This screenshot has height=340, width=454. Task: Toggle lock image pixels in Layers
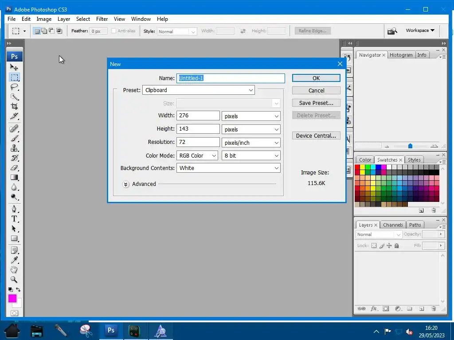point(382,246)
